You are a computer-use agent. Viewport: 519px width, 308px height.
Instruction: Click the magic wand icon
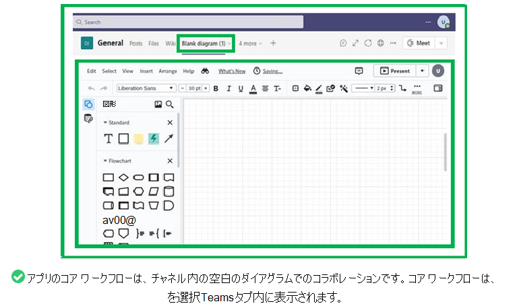pos(344,88)
